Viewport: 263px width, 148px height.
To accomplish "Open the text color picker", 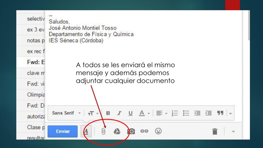I will [144, 113].
